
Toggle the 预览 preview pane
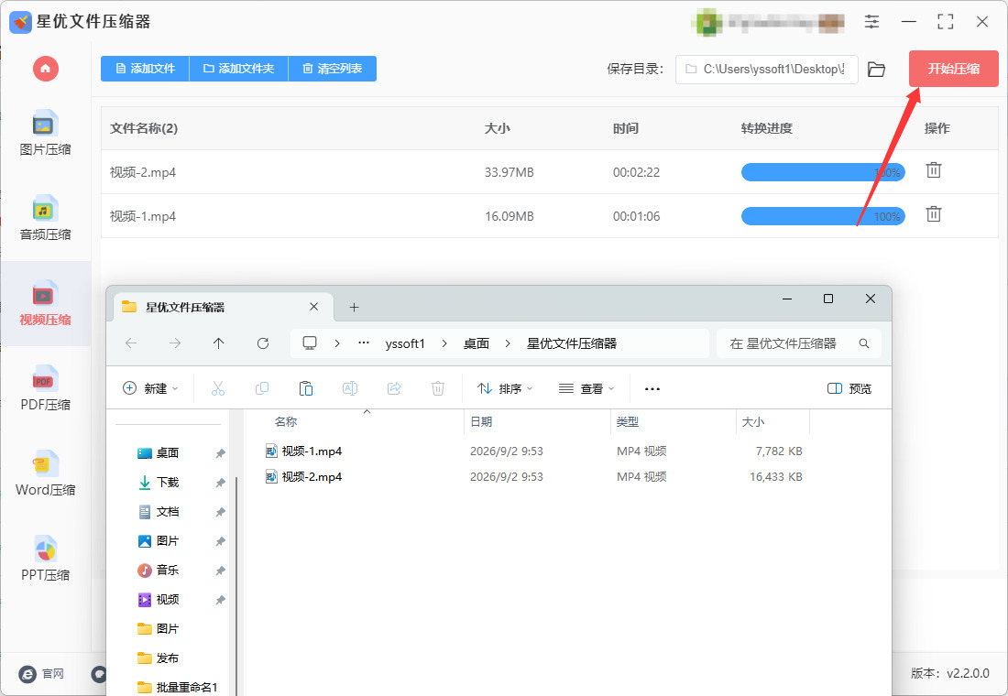tap(849, 388)
